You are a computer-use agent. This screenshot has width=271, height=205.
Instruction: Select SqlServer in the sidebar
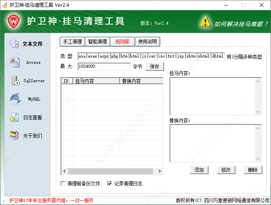click(34, 81)
